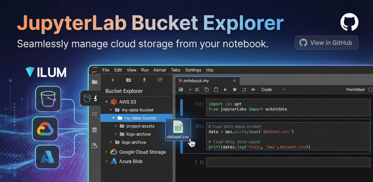
Task: Click the JupyterLab Bucket Explorer title
Action: (150, 23)
